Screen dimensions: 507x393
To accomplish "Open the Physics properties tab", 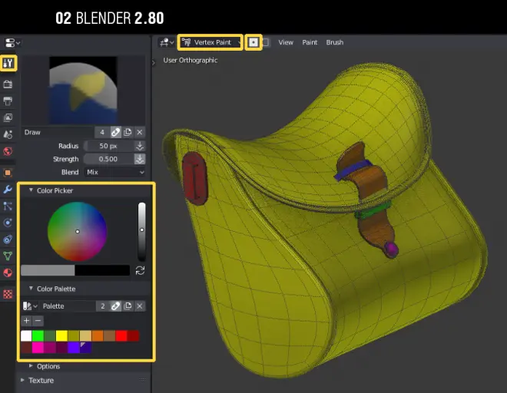I will tap(8, 223).
